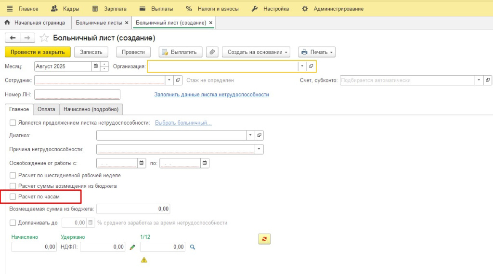Close the Больничные листы tab
The height and width of the screenshot is (274, 493).
click(x=127, y=23)
